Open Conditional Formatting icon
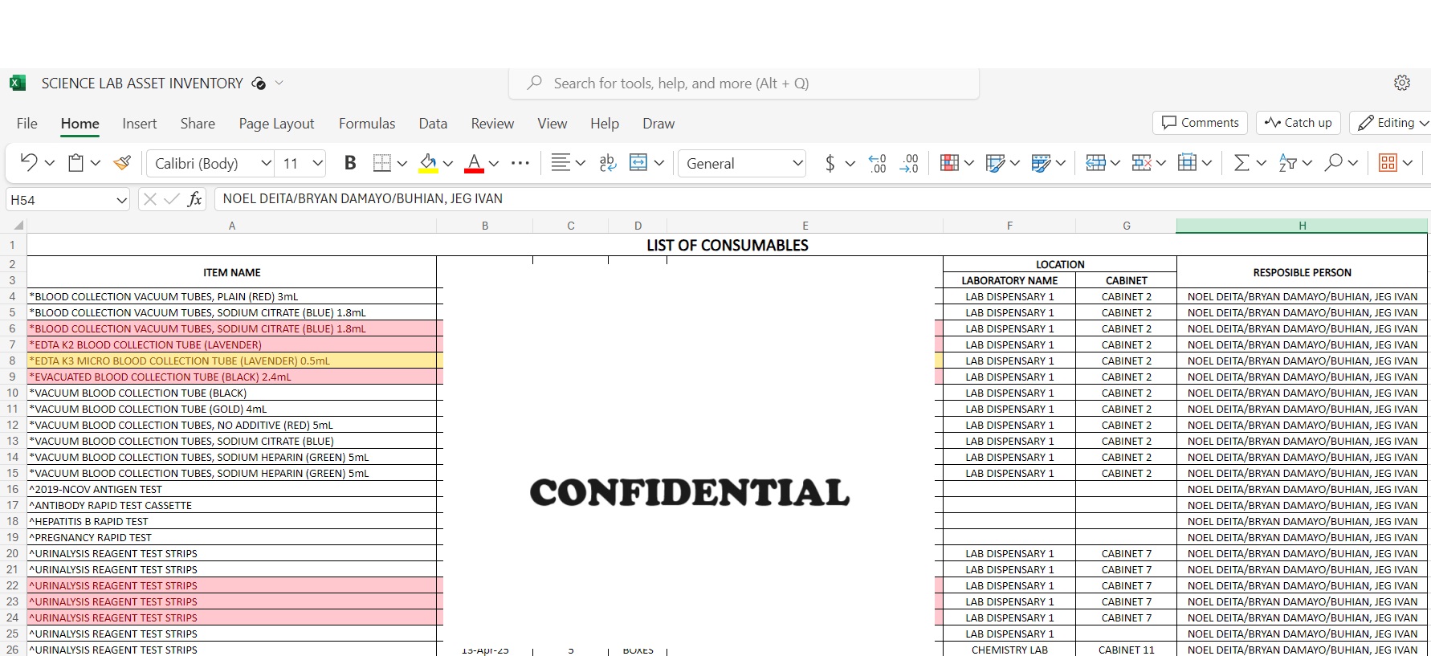1431x656 pixels. pyautogui.click(x=949, y=163)
